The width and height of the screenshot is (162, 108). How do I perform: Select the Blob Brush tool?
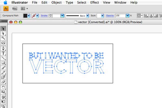click(x=3, y=77)
